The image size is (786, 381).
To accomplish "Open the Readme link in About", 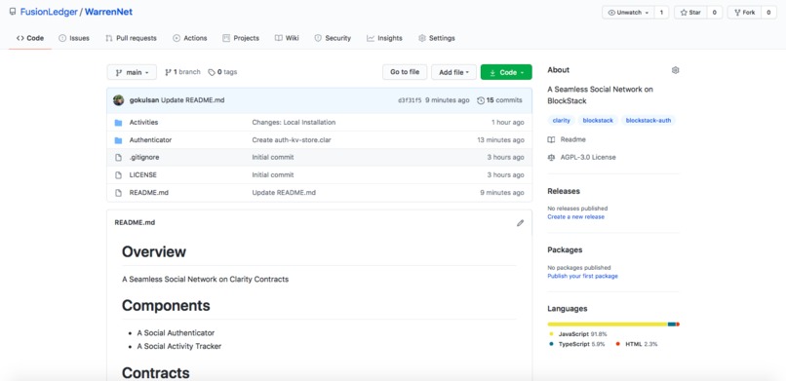I will (x=567, y=139).
